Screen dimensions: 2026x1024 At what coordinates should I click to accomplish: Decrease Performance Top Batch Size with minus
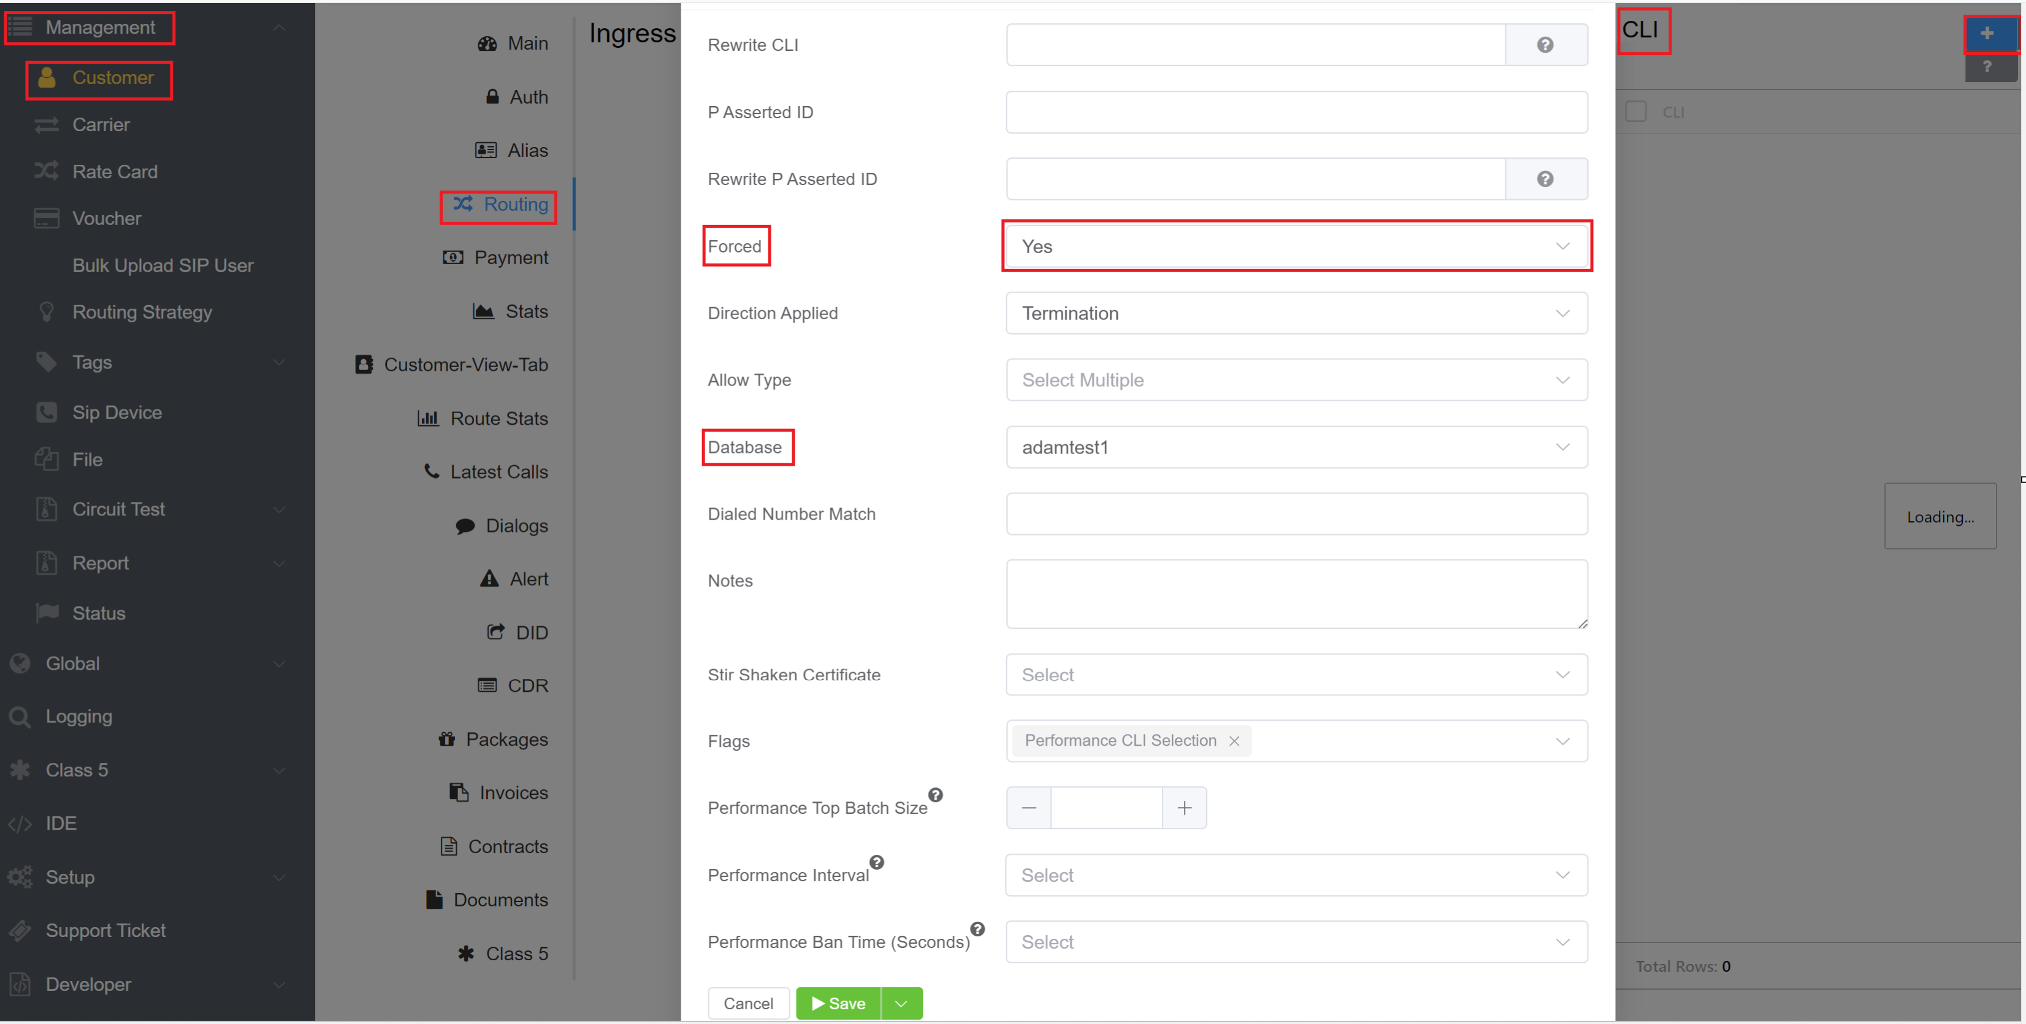click(1028, 808)
